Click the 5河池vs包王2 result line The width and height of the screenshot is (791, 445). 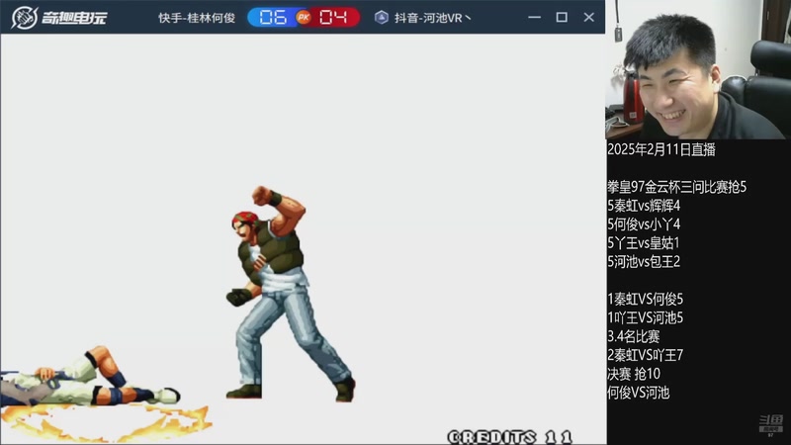(x=644, y=261)
